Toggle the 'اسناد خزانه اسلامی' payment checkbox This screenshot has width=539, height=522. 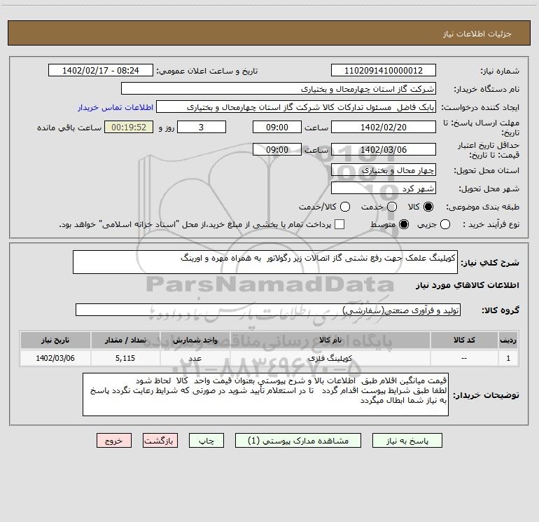339,224
